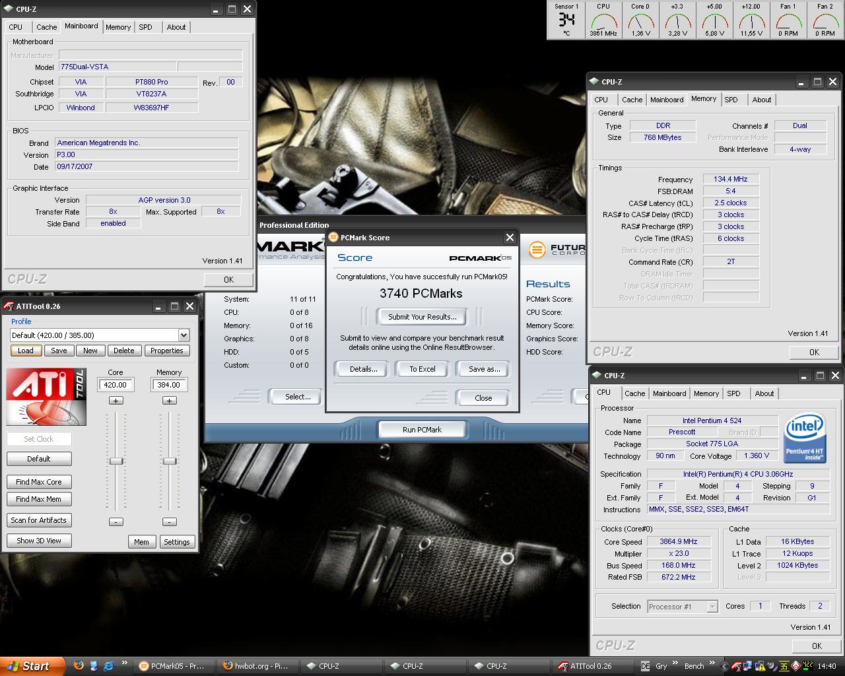This screenshot has height=676, width=845.
Task: Click the Sensor 1 temperature readout
Action: pos(566,20)
